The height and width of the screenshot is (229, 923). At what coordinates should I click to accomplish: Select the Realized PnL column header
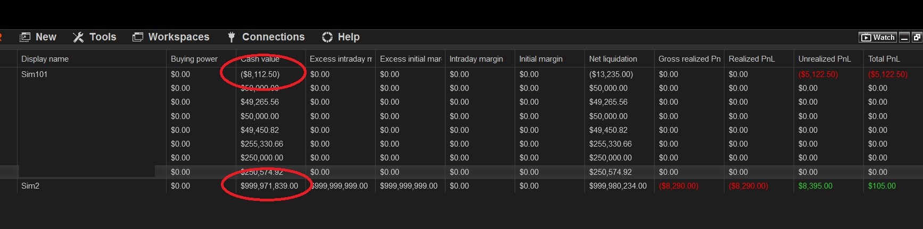click(752, 59)
